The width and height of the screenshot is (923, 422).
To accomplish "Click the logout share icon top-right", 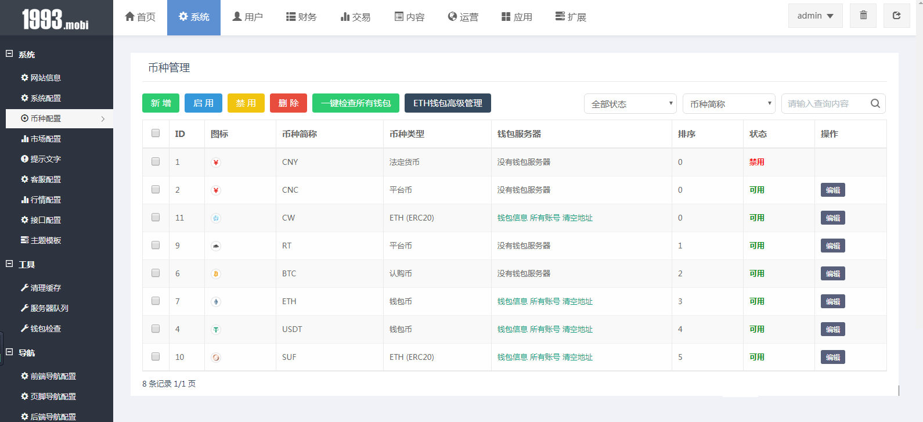I will coord(896,16).
